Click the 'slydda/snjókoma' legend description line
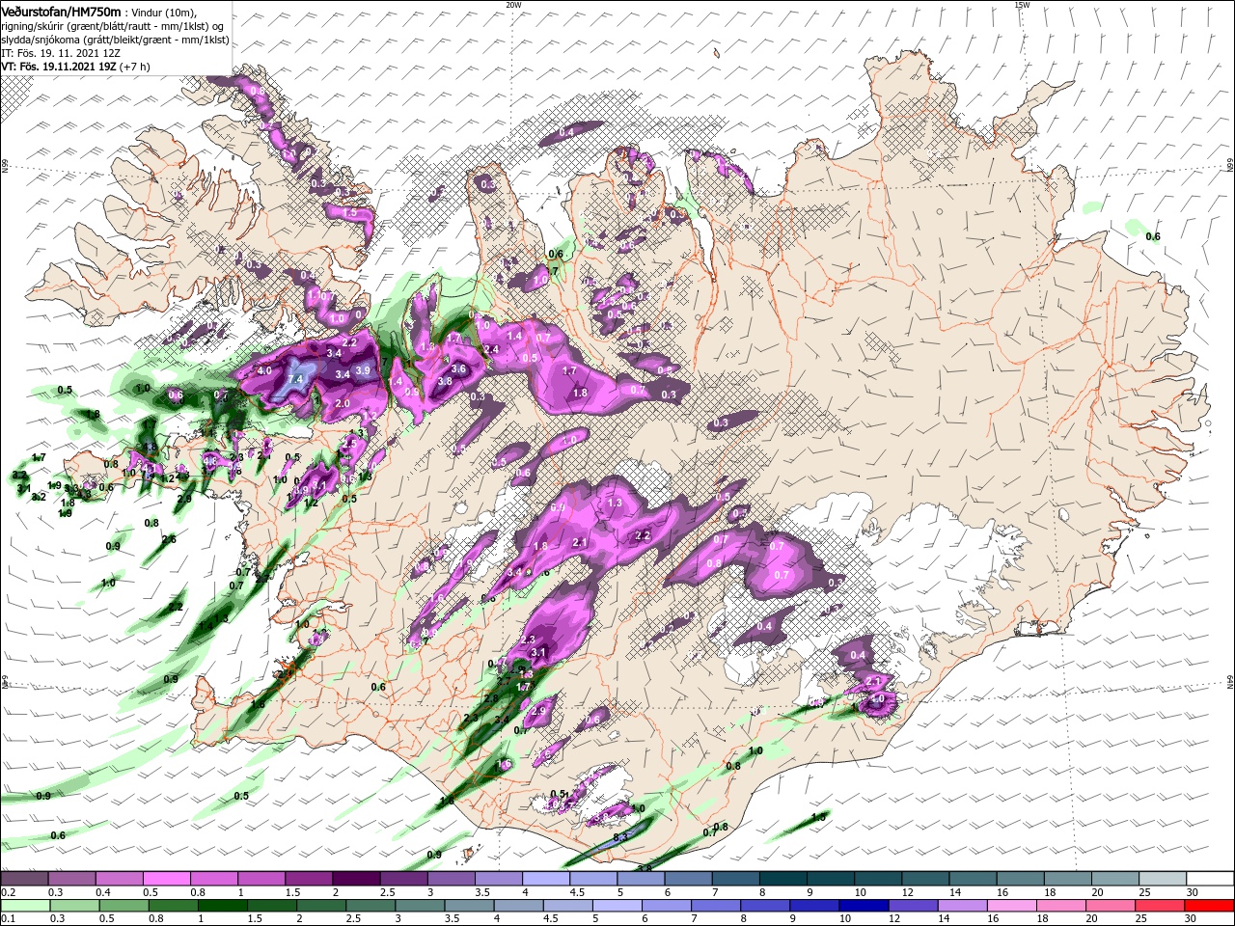This screenshot has height=926, width=1235. click(x=115, y=41)
